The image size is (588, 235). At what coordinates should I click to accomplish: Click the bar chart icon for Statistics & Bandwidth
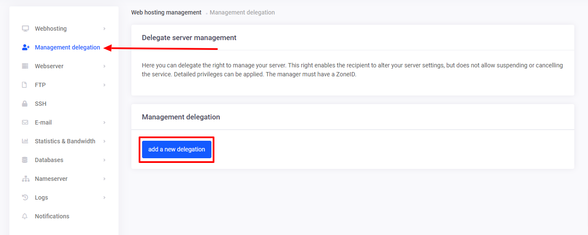[25, 141]
